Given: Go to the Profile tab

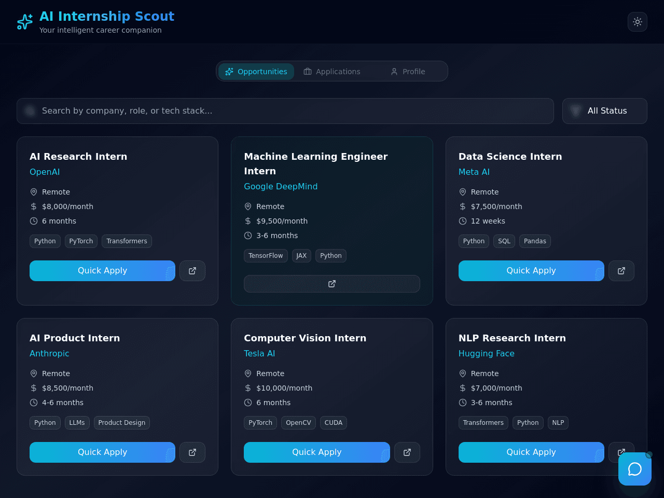Looking at the screenshot, I should point(408,72).
